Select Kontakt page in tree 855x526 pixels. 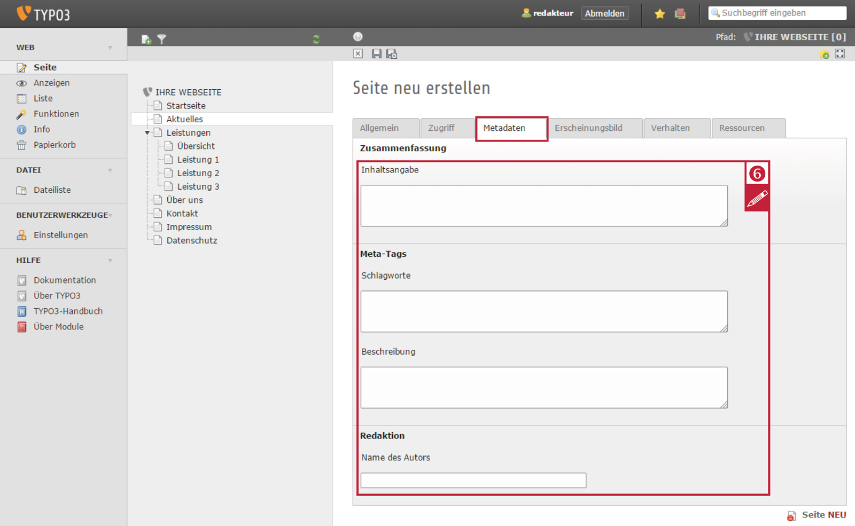click(x=182, y=214)
